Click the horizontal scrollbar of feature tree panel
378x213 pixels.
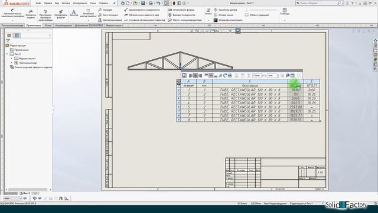[28, 190]
